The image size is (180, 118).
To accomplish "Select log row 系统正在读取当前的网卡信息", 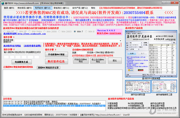I will point(54,102).
